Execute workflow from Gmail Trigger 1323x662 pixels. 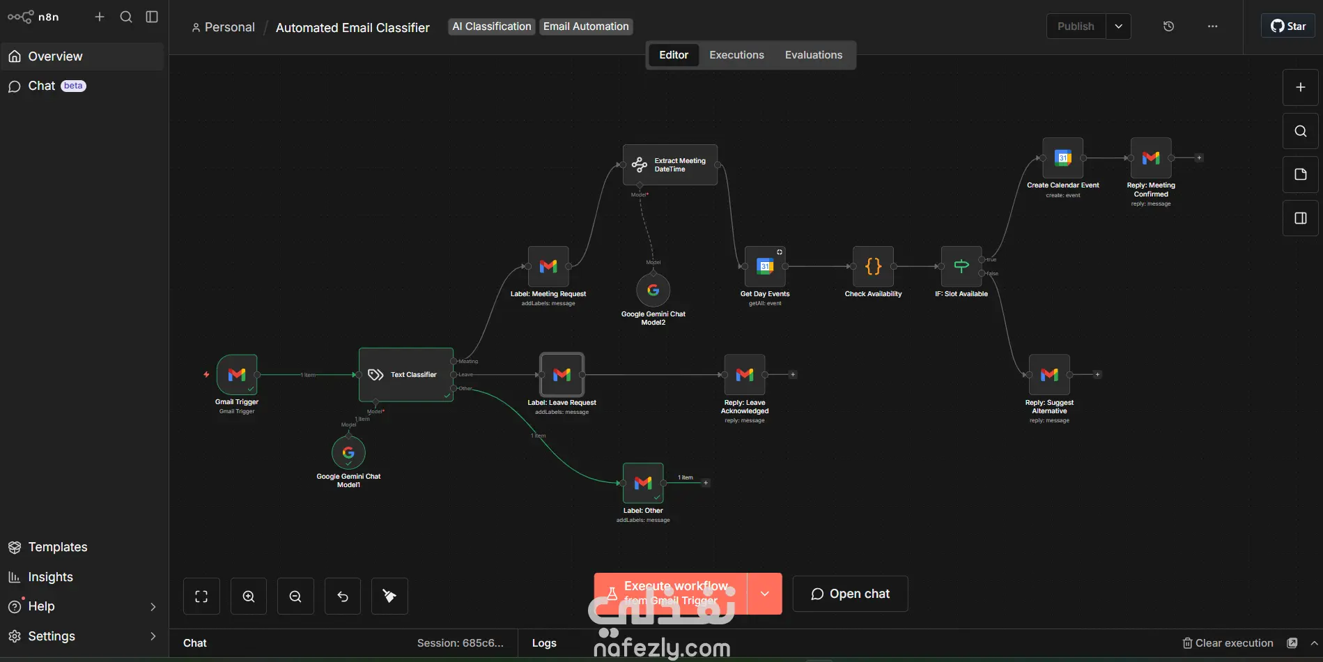pyautogui.click(x=670, y=594)
